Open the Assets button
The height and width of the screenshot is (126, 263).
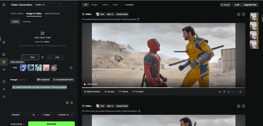point(226,5)
